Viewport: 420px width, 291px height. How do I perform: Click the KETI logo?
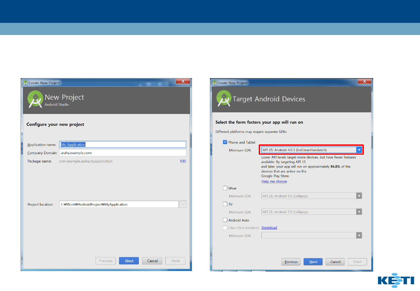pos(396,280)
